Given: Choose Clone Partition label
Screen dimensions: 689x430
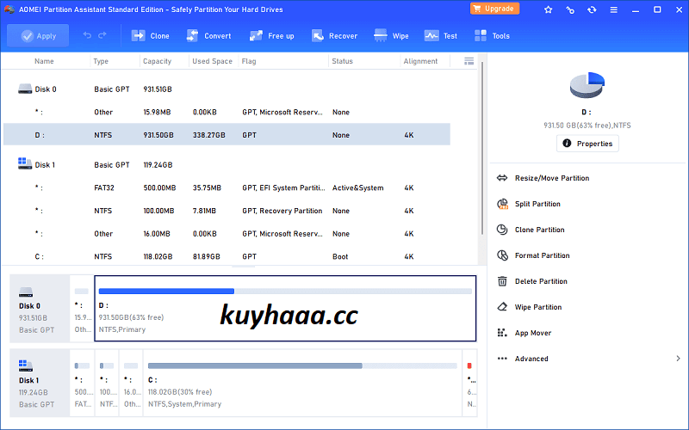Looking at the screenshot, I should click(540, 230).
